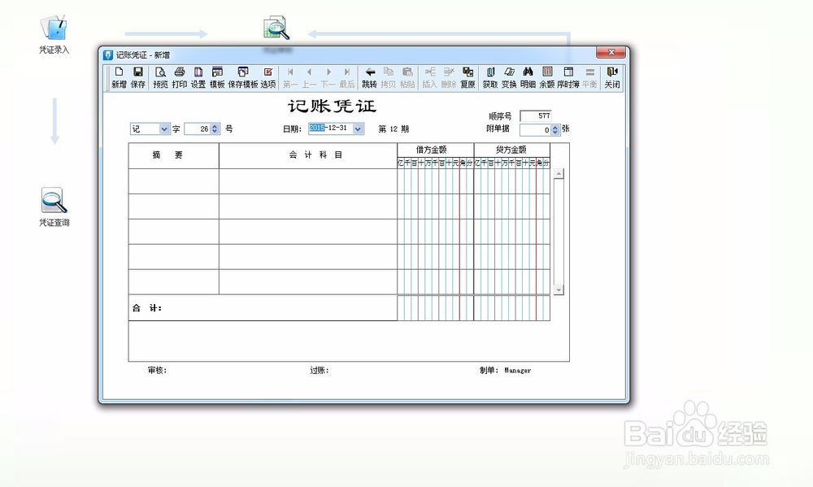Open 凭证查询 desktop shortcut
The height and width of the screenshot is (487, 813).
[x=54, y=207]
